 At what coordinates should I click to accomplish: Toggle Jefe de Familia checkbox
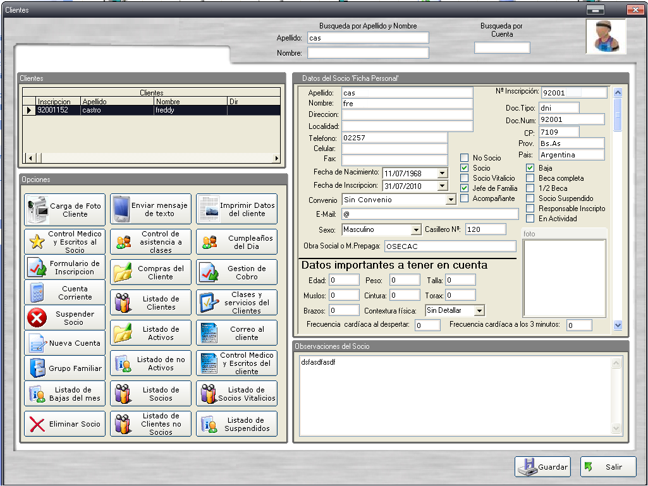click(465, 188)
